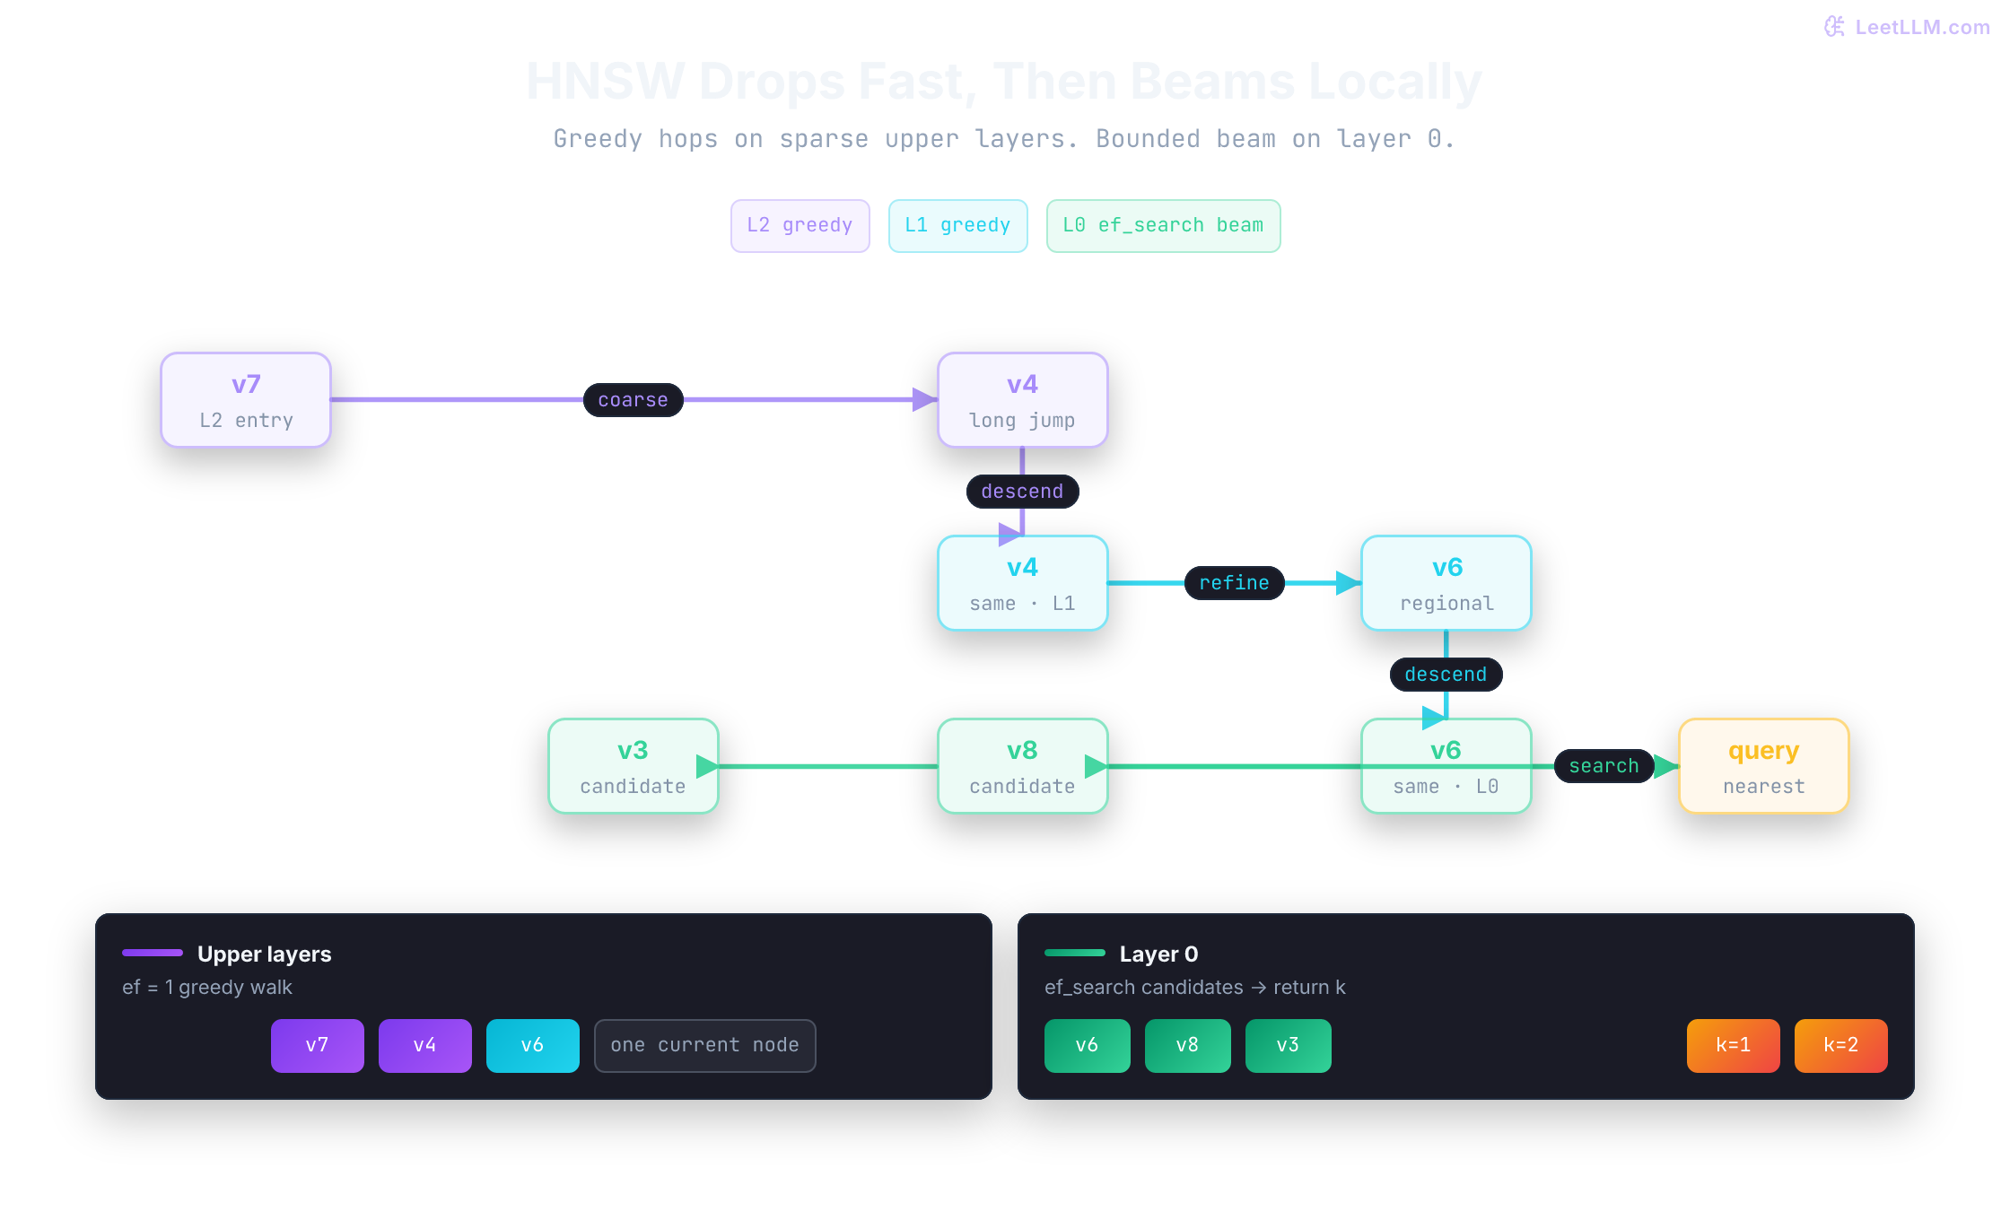The height and width of the screenshot is (1220, 2010).
Task: Click the purple descend edge label
Action: point(1022,492)
